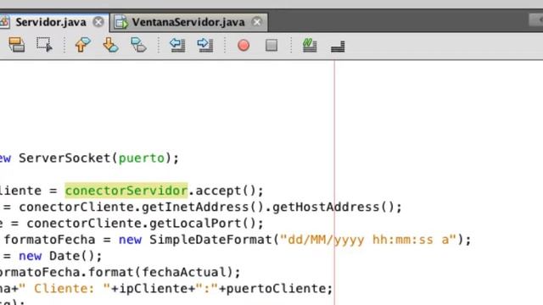Image resolution: width=543 pixels, height=305 pixels.
Task: Open the VentanaServidor.java tab
Action: [188, 23]
